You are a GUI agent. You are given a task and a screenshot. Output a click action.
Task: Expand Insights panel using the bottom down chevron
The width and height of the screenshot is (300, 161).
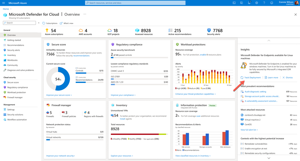point(269,158)
